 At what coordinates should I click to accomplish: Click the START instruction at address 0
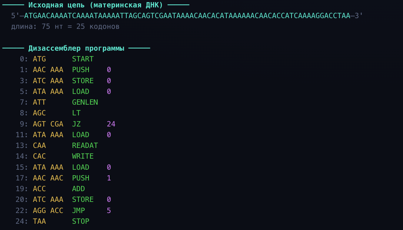(83, 59)
